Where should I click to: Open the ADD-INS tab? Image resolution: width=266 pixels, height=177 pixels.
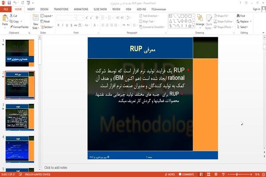coord(141,9)
